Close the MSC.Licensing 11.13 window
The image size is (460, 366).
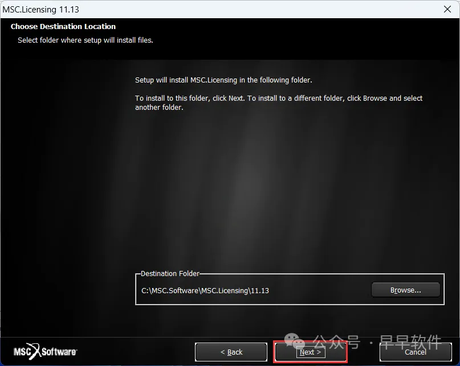447,9
